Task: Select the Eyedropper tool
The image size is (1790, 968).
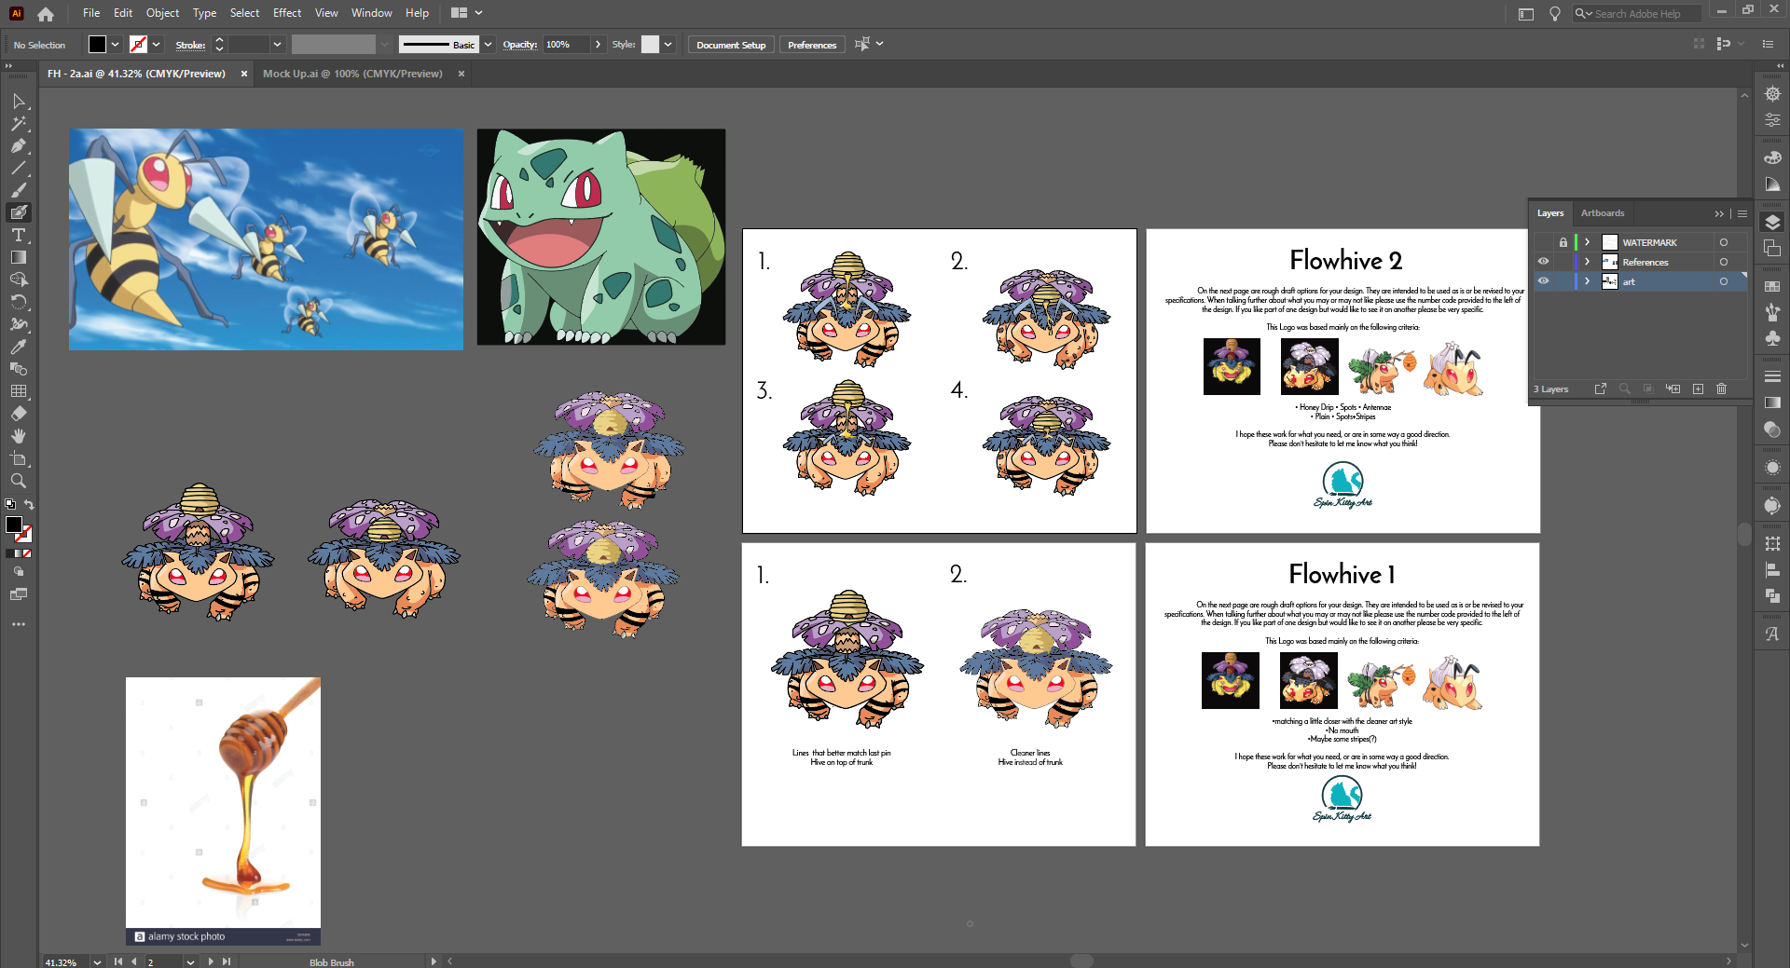Action: tap(19, 347)
